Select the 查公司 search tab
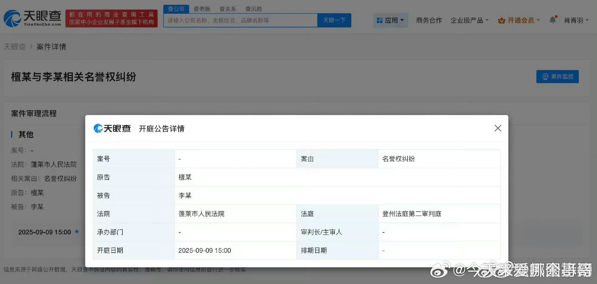The image size is (597, 284). pyautogui.click(x=176, y=9)
